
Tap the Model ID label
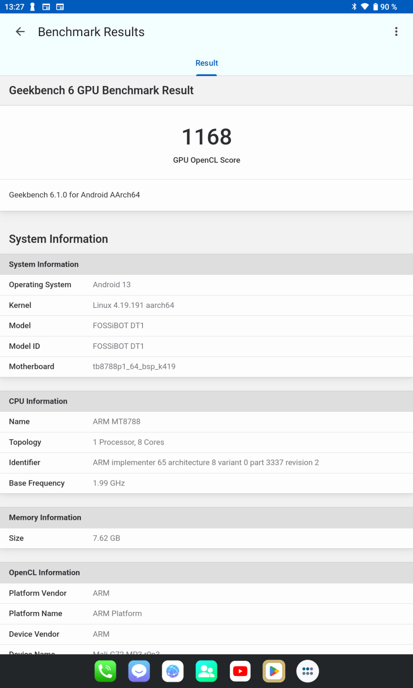25,346
